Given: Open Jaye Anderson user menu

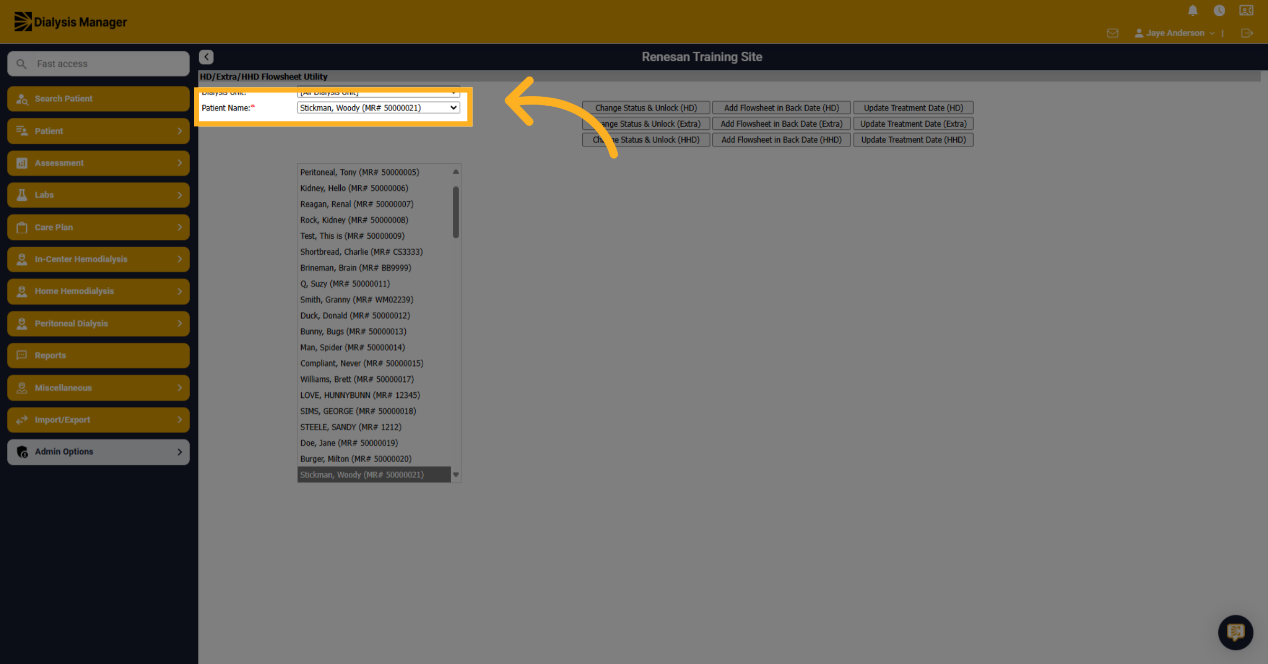Looking at the screenshot, I should (x=1174, y=33).
